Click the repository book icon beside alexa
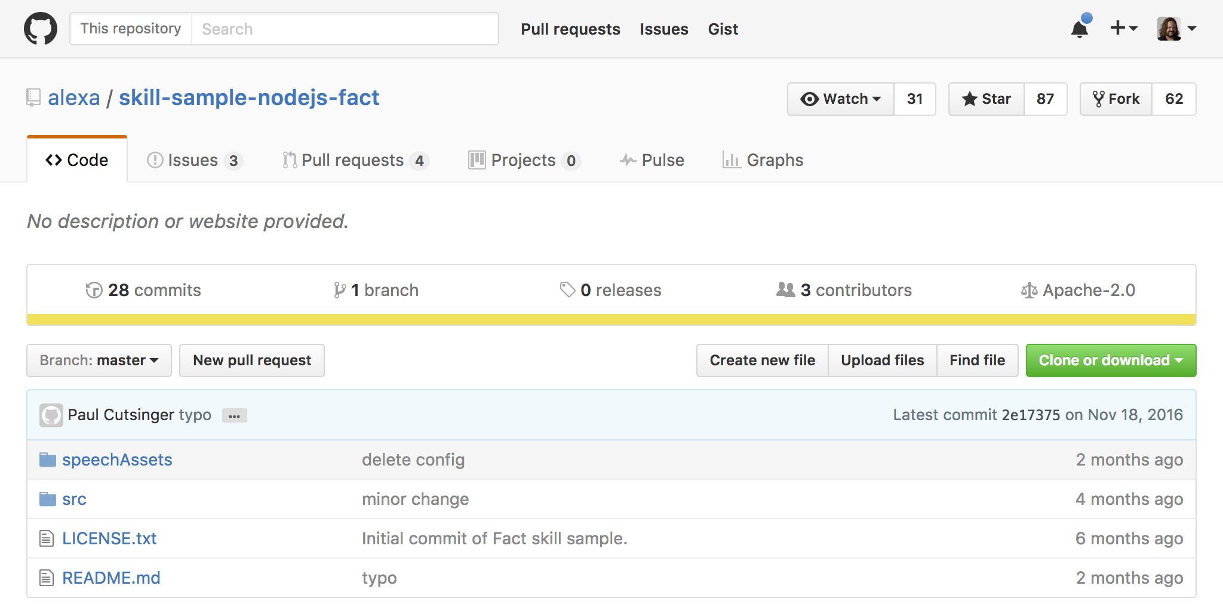 coord(33,98)
